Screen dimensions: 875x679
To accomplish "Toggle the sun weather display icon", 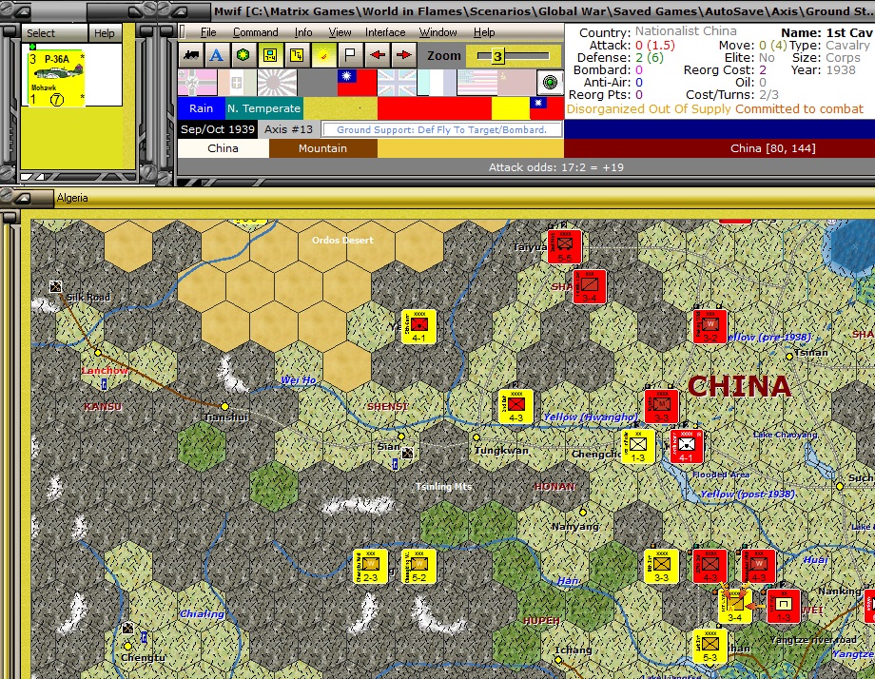I will coord(323,54).
